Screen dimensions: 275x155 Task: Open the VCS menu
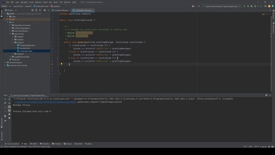(x=61, y=2)
